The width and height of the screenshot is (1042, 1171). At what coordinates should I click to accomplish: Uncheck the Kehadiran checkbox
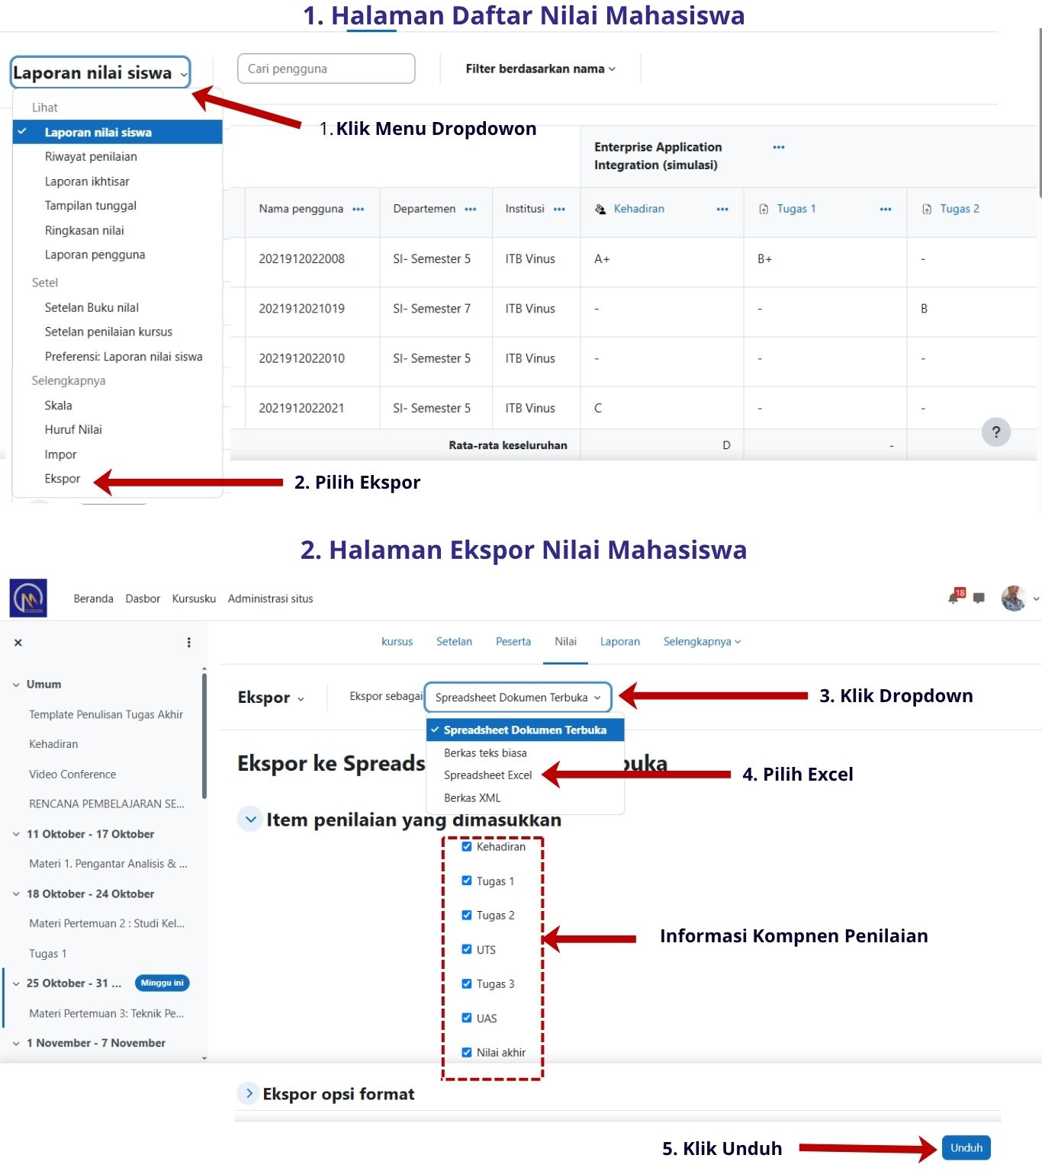coord(467,846)
